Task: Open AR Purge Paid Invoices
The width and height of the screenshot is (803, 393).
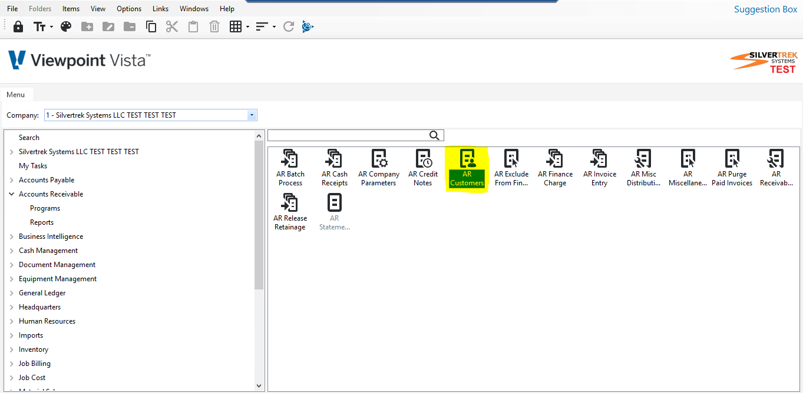Action: [732, 168]
